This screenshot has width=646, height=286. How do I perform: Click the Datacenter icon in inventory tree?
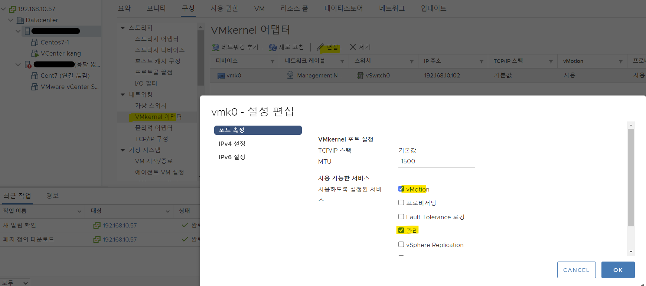click(20, 20)
